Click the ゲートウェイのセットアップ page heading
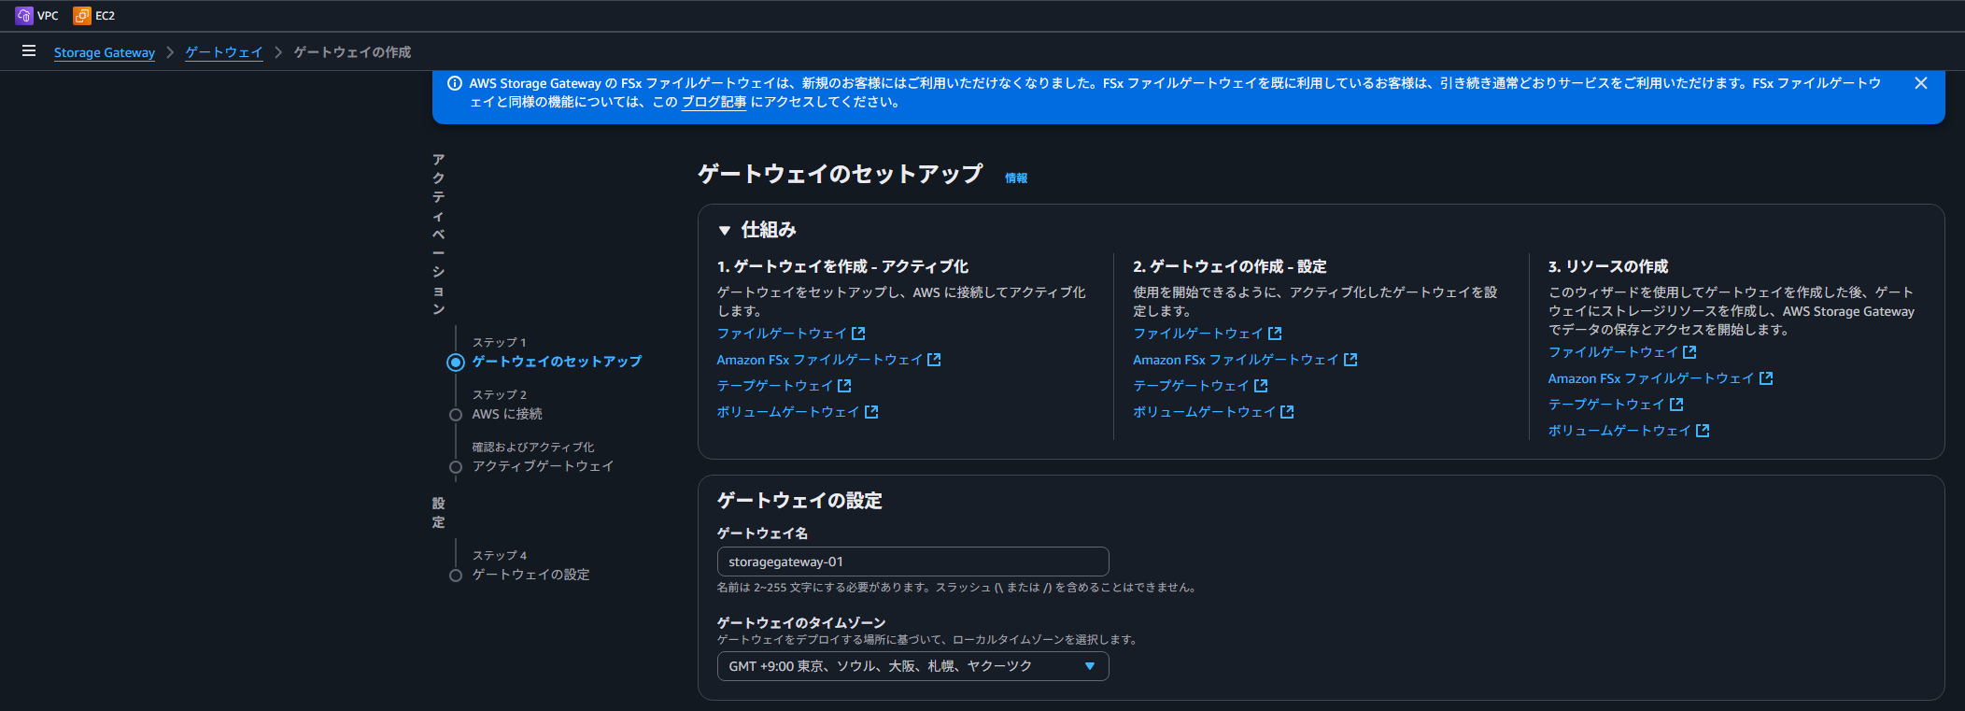 point(841,174)
